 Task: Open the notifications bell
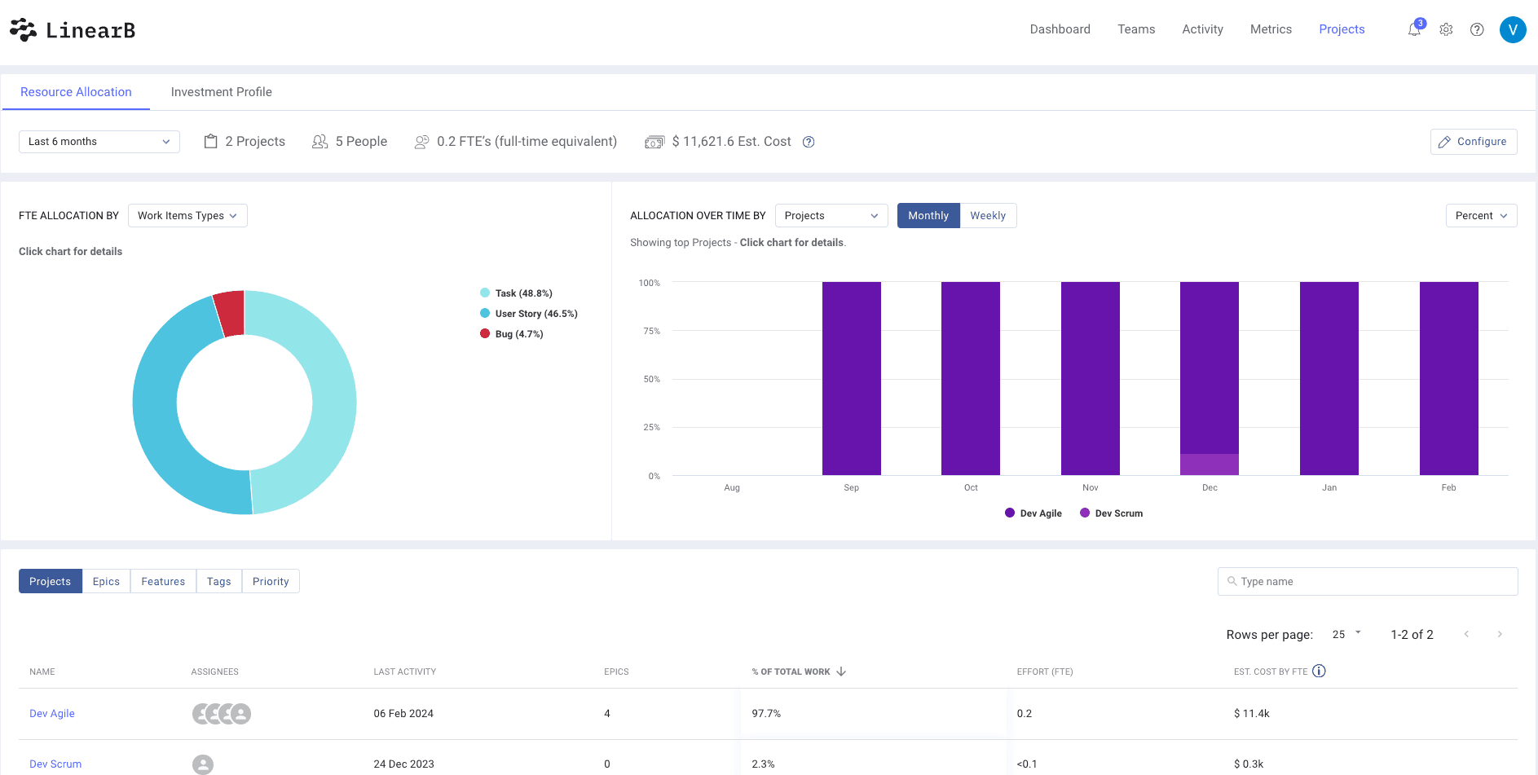pos(1415,29)
